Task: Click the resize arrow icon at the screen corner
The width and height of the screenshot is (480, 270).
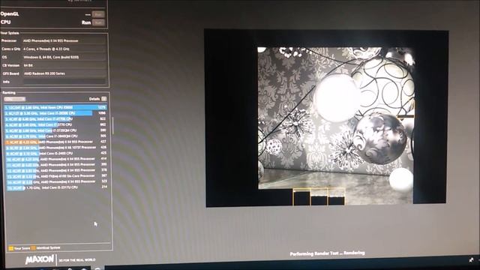Action: click(x=472, y=260)
